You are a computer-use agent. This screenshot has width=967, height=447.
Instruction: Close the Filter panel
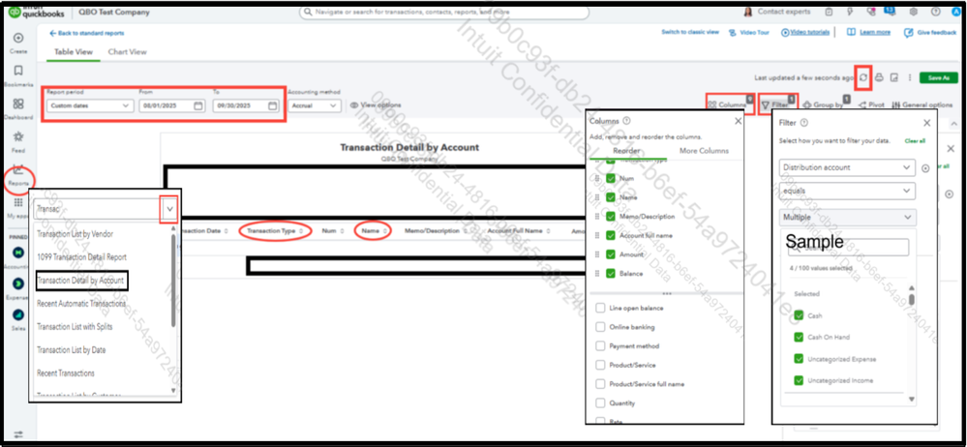pos(927,123)
